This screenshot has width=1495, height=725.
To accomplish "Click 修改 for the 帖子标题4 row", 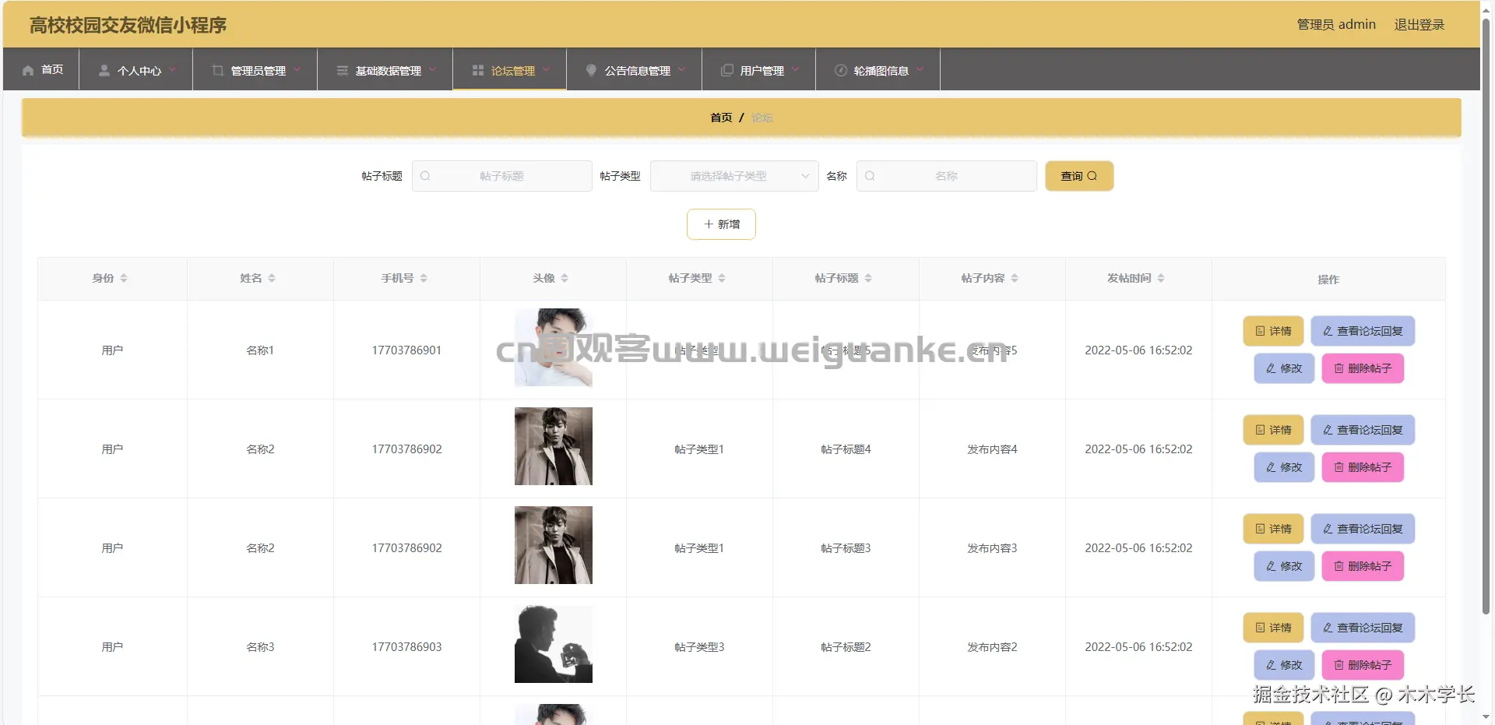I will (x=1284, y=467).
